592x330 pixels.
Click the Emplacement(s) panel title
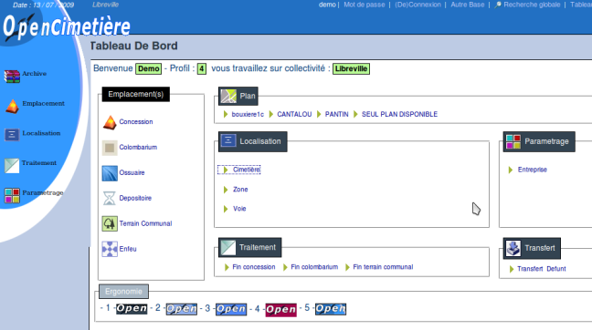136,94
